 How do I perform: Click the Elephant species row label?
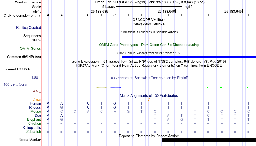(x=34, y=119)
